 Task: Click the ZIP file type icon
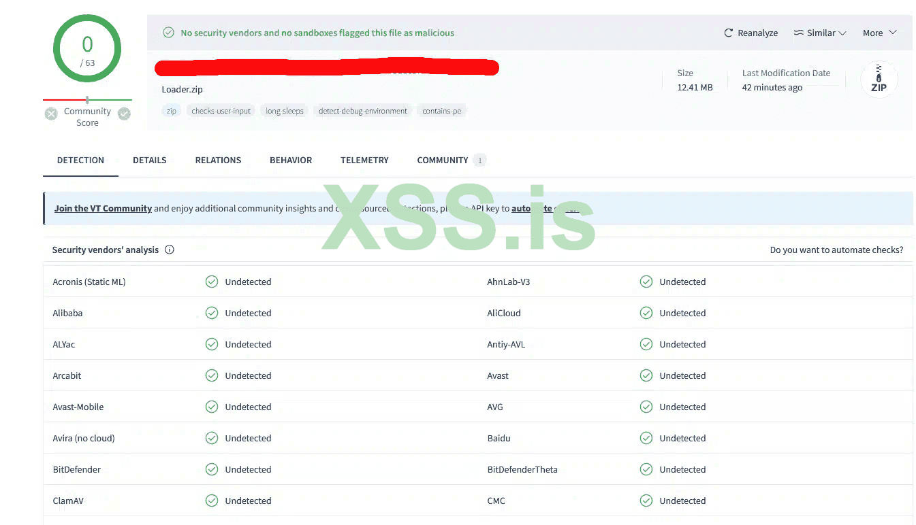pos(879,80)
